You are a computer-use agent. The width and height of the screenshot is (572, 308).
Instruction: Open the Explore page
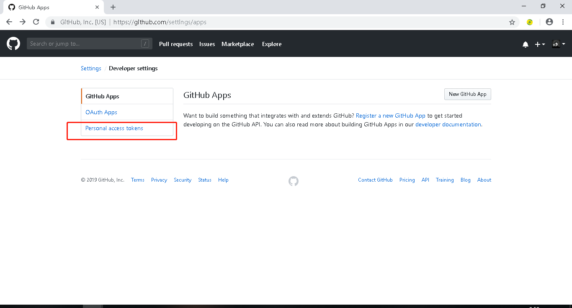click(x=272, y=44)
